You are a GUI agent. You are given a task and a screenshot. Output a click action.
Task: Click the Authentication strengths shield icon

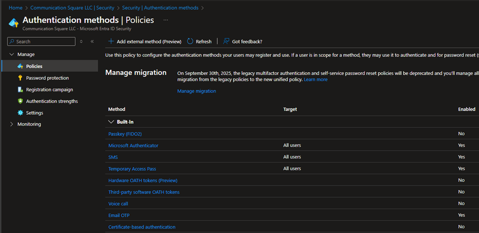(20, 102)
